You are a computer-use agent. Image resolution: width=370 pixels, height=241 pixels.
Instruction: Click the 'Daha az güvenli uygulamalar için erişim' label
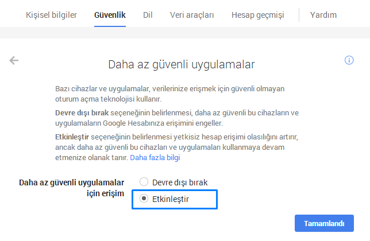click(x=71, y=188)
